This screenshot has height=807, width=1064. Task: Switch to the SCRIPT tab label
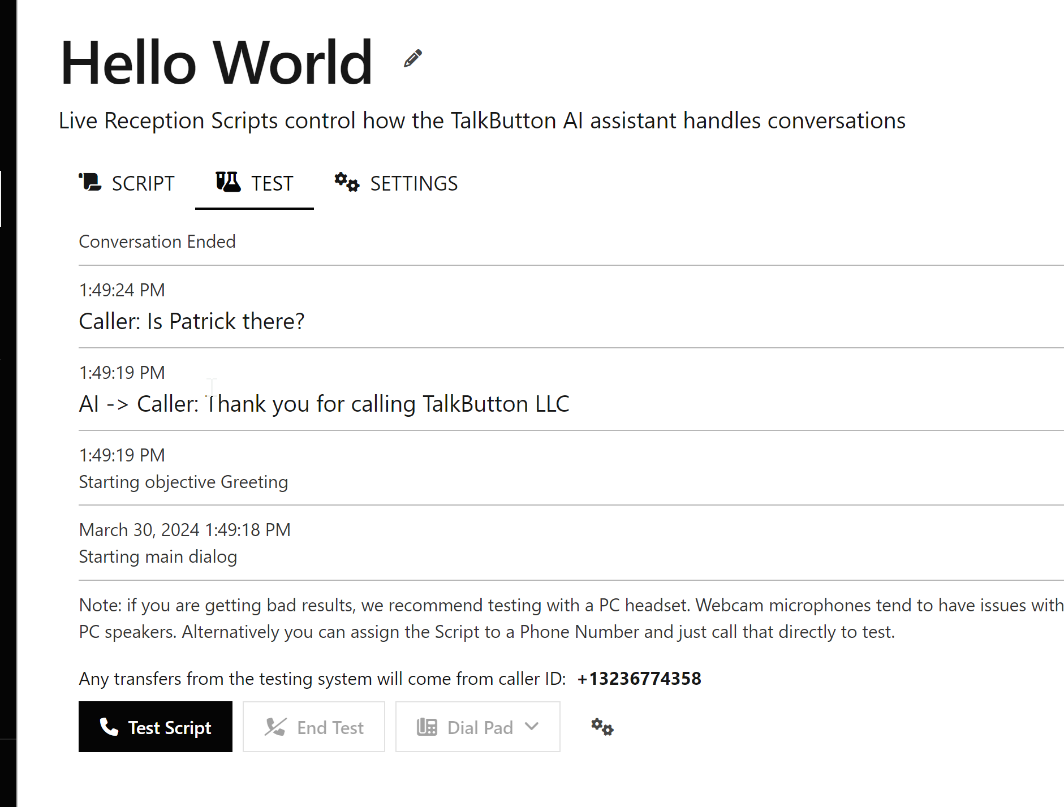[x=143, y=184]
